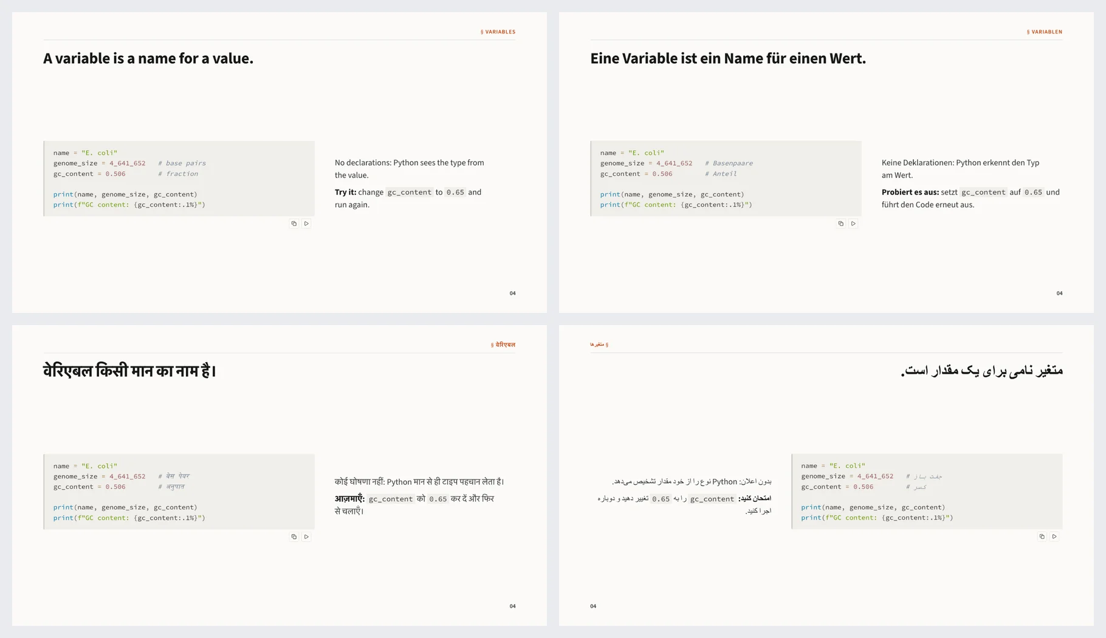The image size is (1106, 638).
Task: Click page number 04 on Hindi slide
Action: [x=513, y=606]
